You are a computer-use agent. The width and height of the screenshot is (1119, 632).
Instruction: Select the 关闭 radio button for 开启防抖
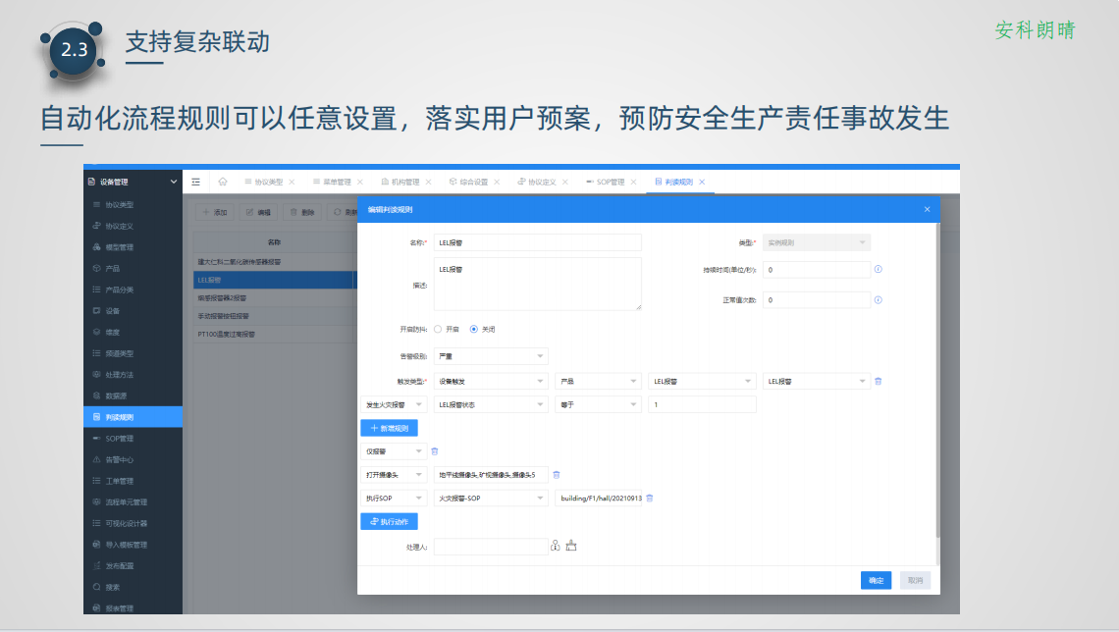click(474, 330)
